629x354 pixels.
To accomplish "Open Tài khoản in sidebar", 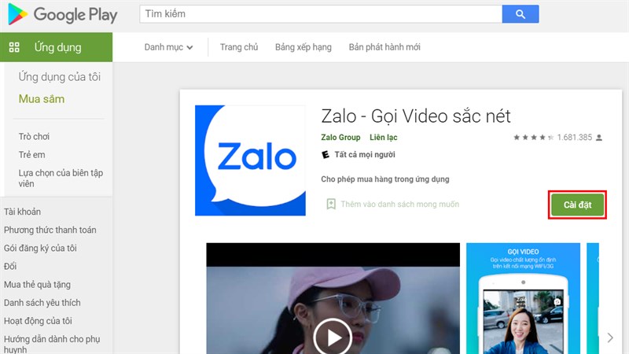I will (x=22, y=212).
